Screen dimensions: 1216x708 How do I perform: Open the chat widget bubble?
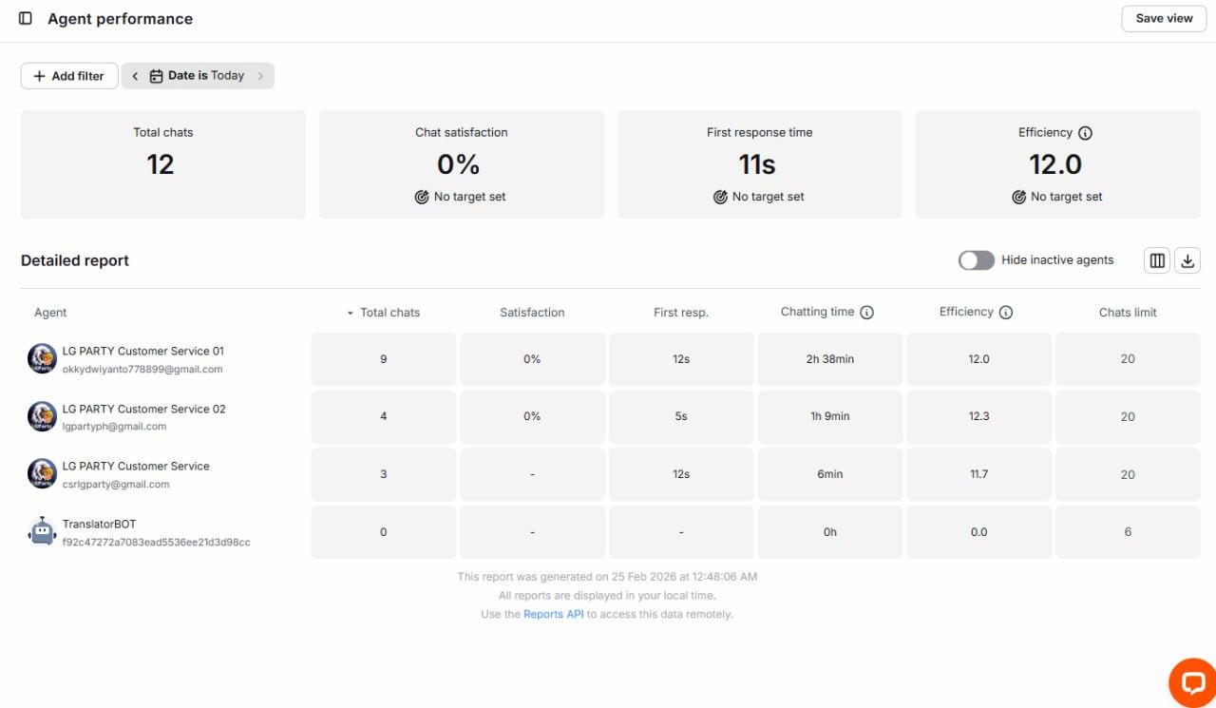point(1192,682)
